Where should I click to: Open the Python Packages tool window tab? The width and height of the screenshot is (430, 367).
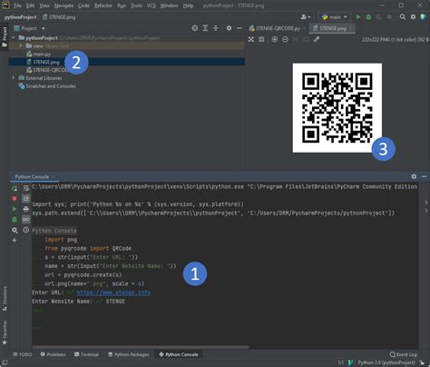(129, 354)
